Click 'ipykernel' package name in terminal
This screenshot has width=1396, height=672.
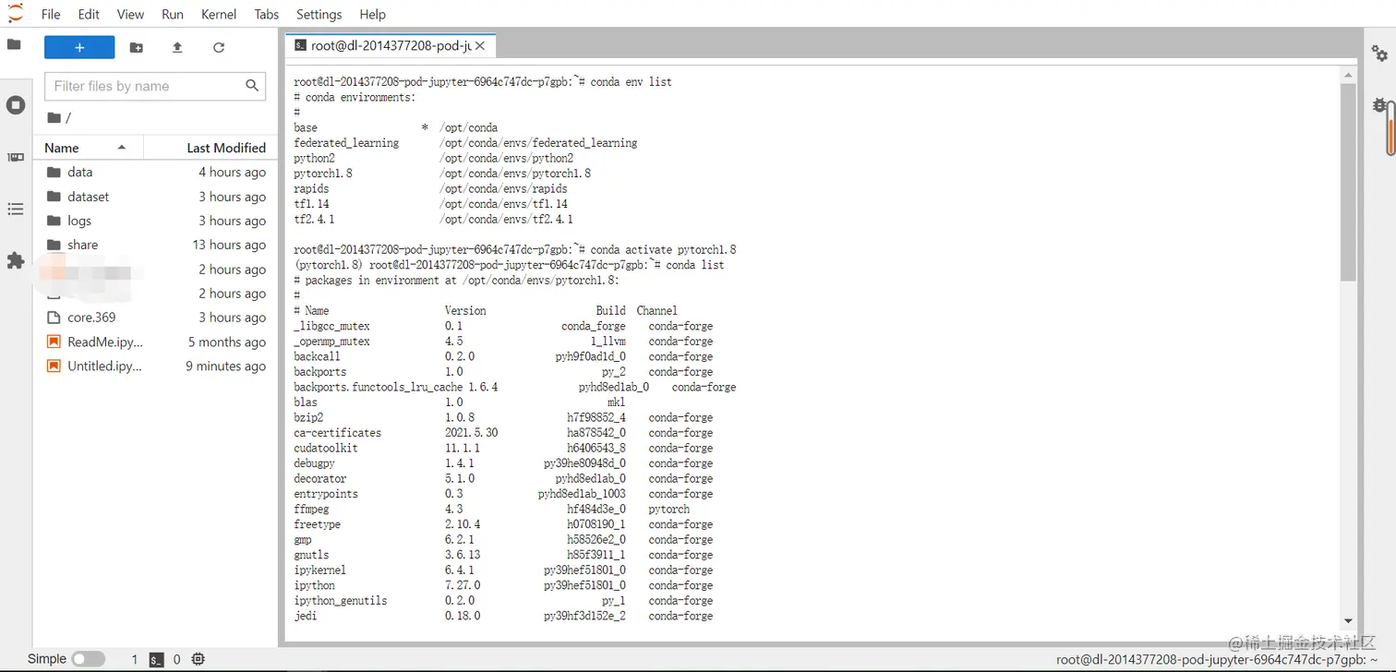tap(319, 570)
